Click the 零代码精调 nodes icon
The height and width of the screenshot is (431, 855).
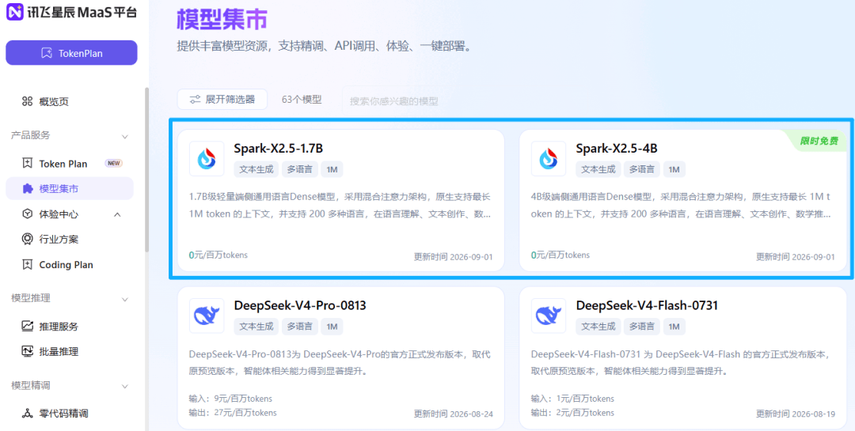tap(27, 413)
